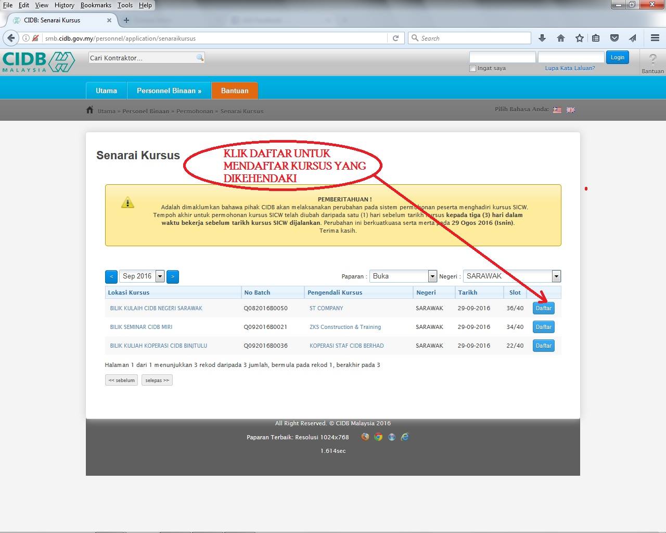
Task: Expand the Personnel Binaan navigation menu
Action: click(169, 91)
